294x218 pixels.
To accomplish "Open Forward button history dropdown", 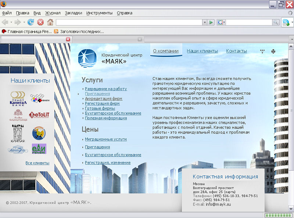I will click(x=24, y=22).
